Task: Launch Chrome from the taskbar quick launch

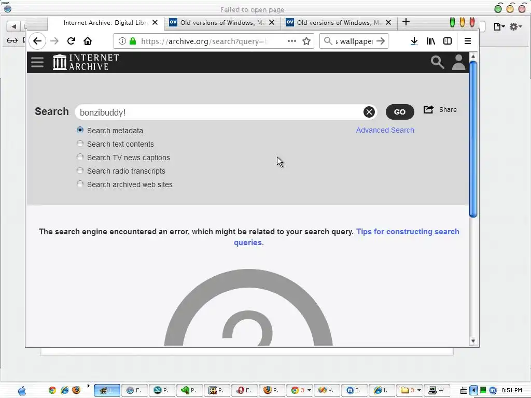Action: 52,390
